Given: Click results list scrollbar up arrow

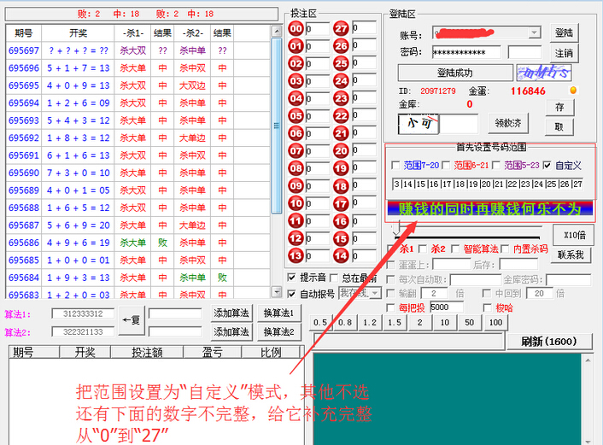Looking at the screenshot, I should pos(276,31).
